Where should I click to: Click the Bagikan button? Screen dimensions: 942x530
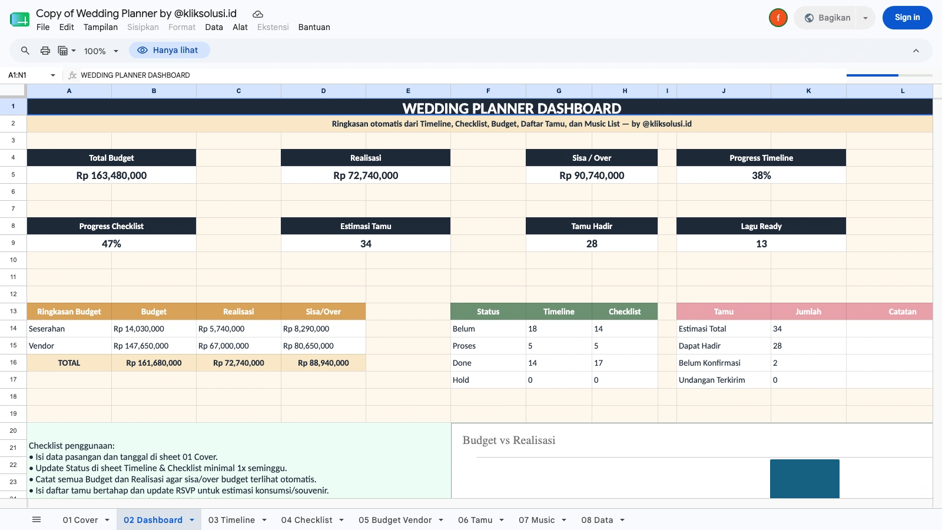(827, 18)
